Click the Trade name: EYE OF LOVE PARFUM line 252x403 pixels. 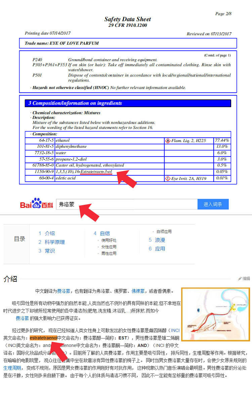click(x=128, y=43)
